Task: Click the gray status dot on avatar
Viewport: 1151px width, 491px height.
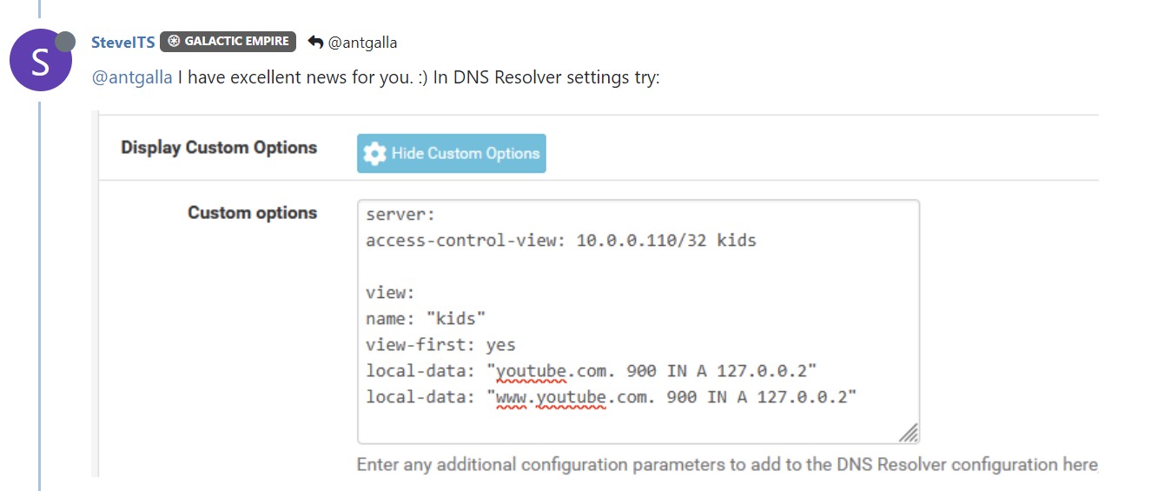Action: click(65, 41)
